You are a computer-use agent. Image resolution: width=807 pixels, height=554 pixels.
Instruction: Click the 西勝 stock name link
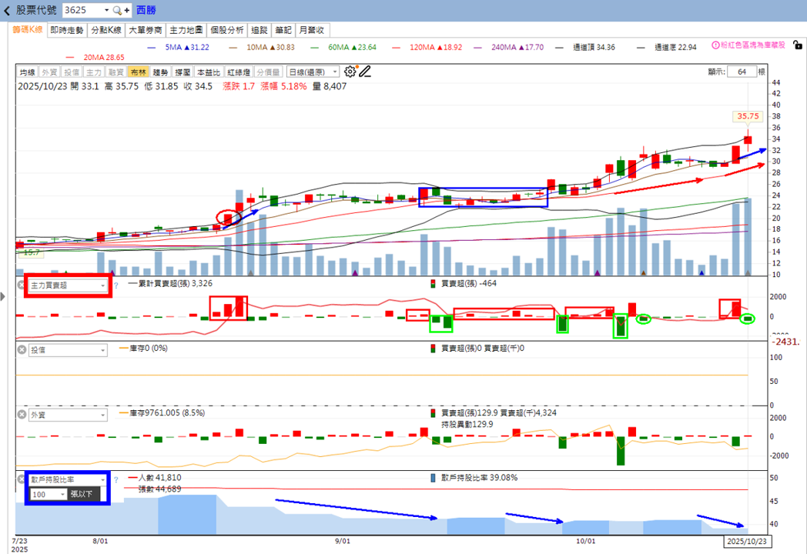(x=146, y=10)
